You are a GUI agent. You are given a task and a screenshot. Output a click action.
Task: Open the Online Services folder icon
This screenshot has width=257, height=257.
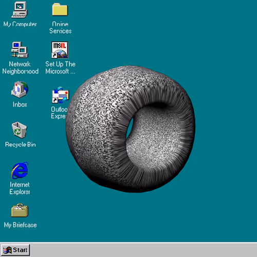coord(60,10)
